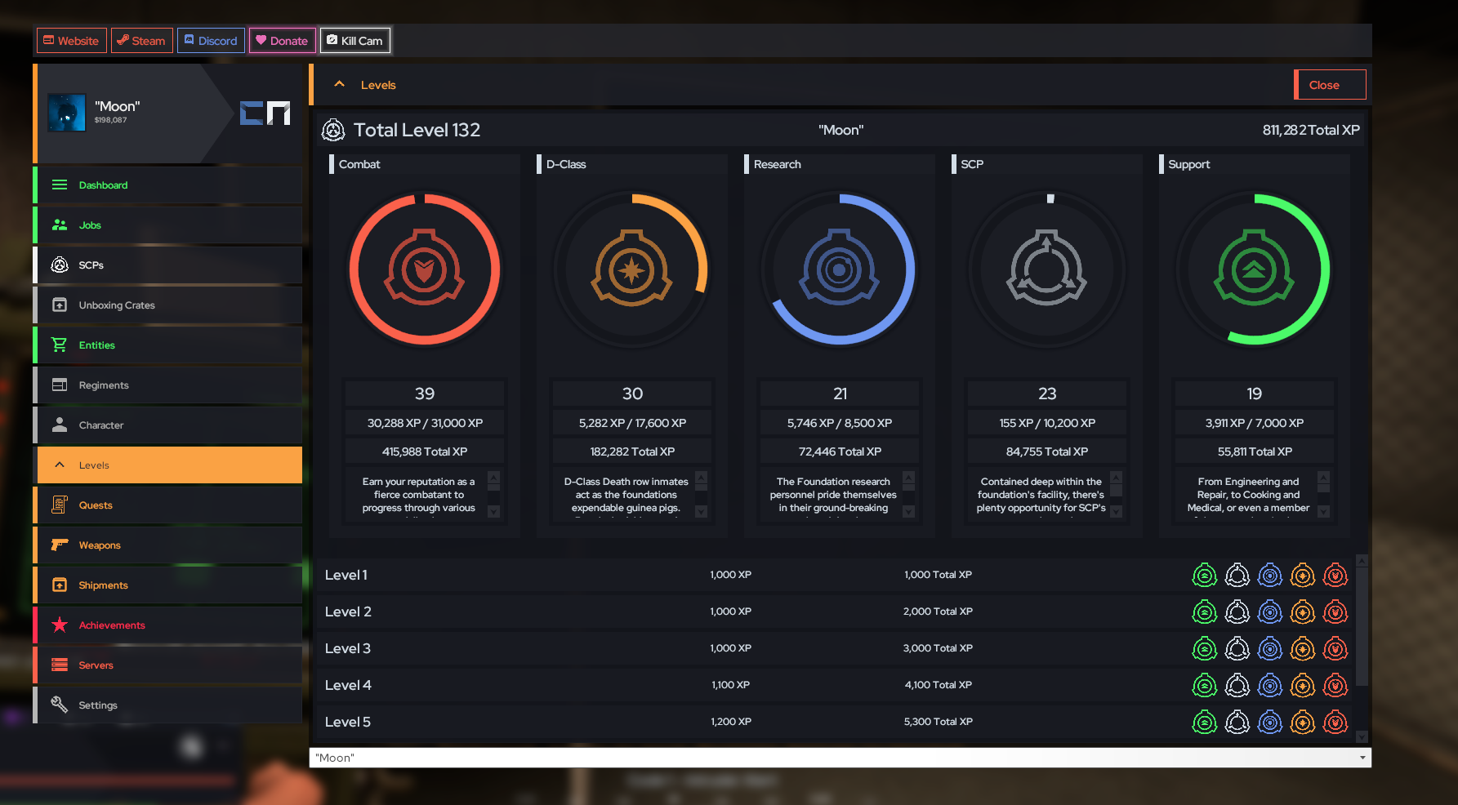Open the Entities menu item
The image size is (1458, 805).
(x=167, y=345)
